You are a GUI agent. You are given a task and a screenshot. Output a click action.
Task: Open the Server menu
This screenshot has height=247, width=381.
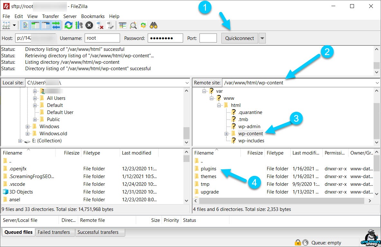[70, 16]
